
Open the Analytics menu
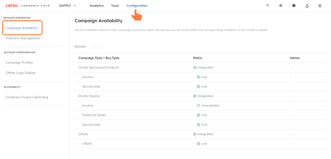point(97,6)
